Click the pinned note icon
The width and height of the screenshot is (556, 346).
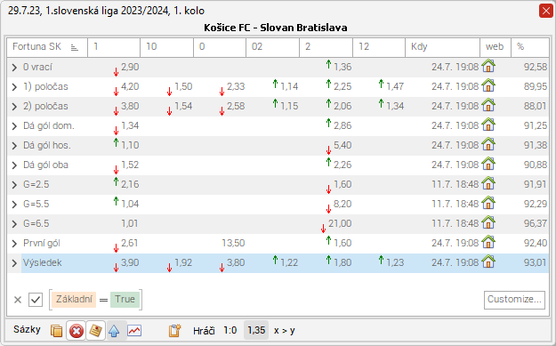(x=96, y=331)
